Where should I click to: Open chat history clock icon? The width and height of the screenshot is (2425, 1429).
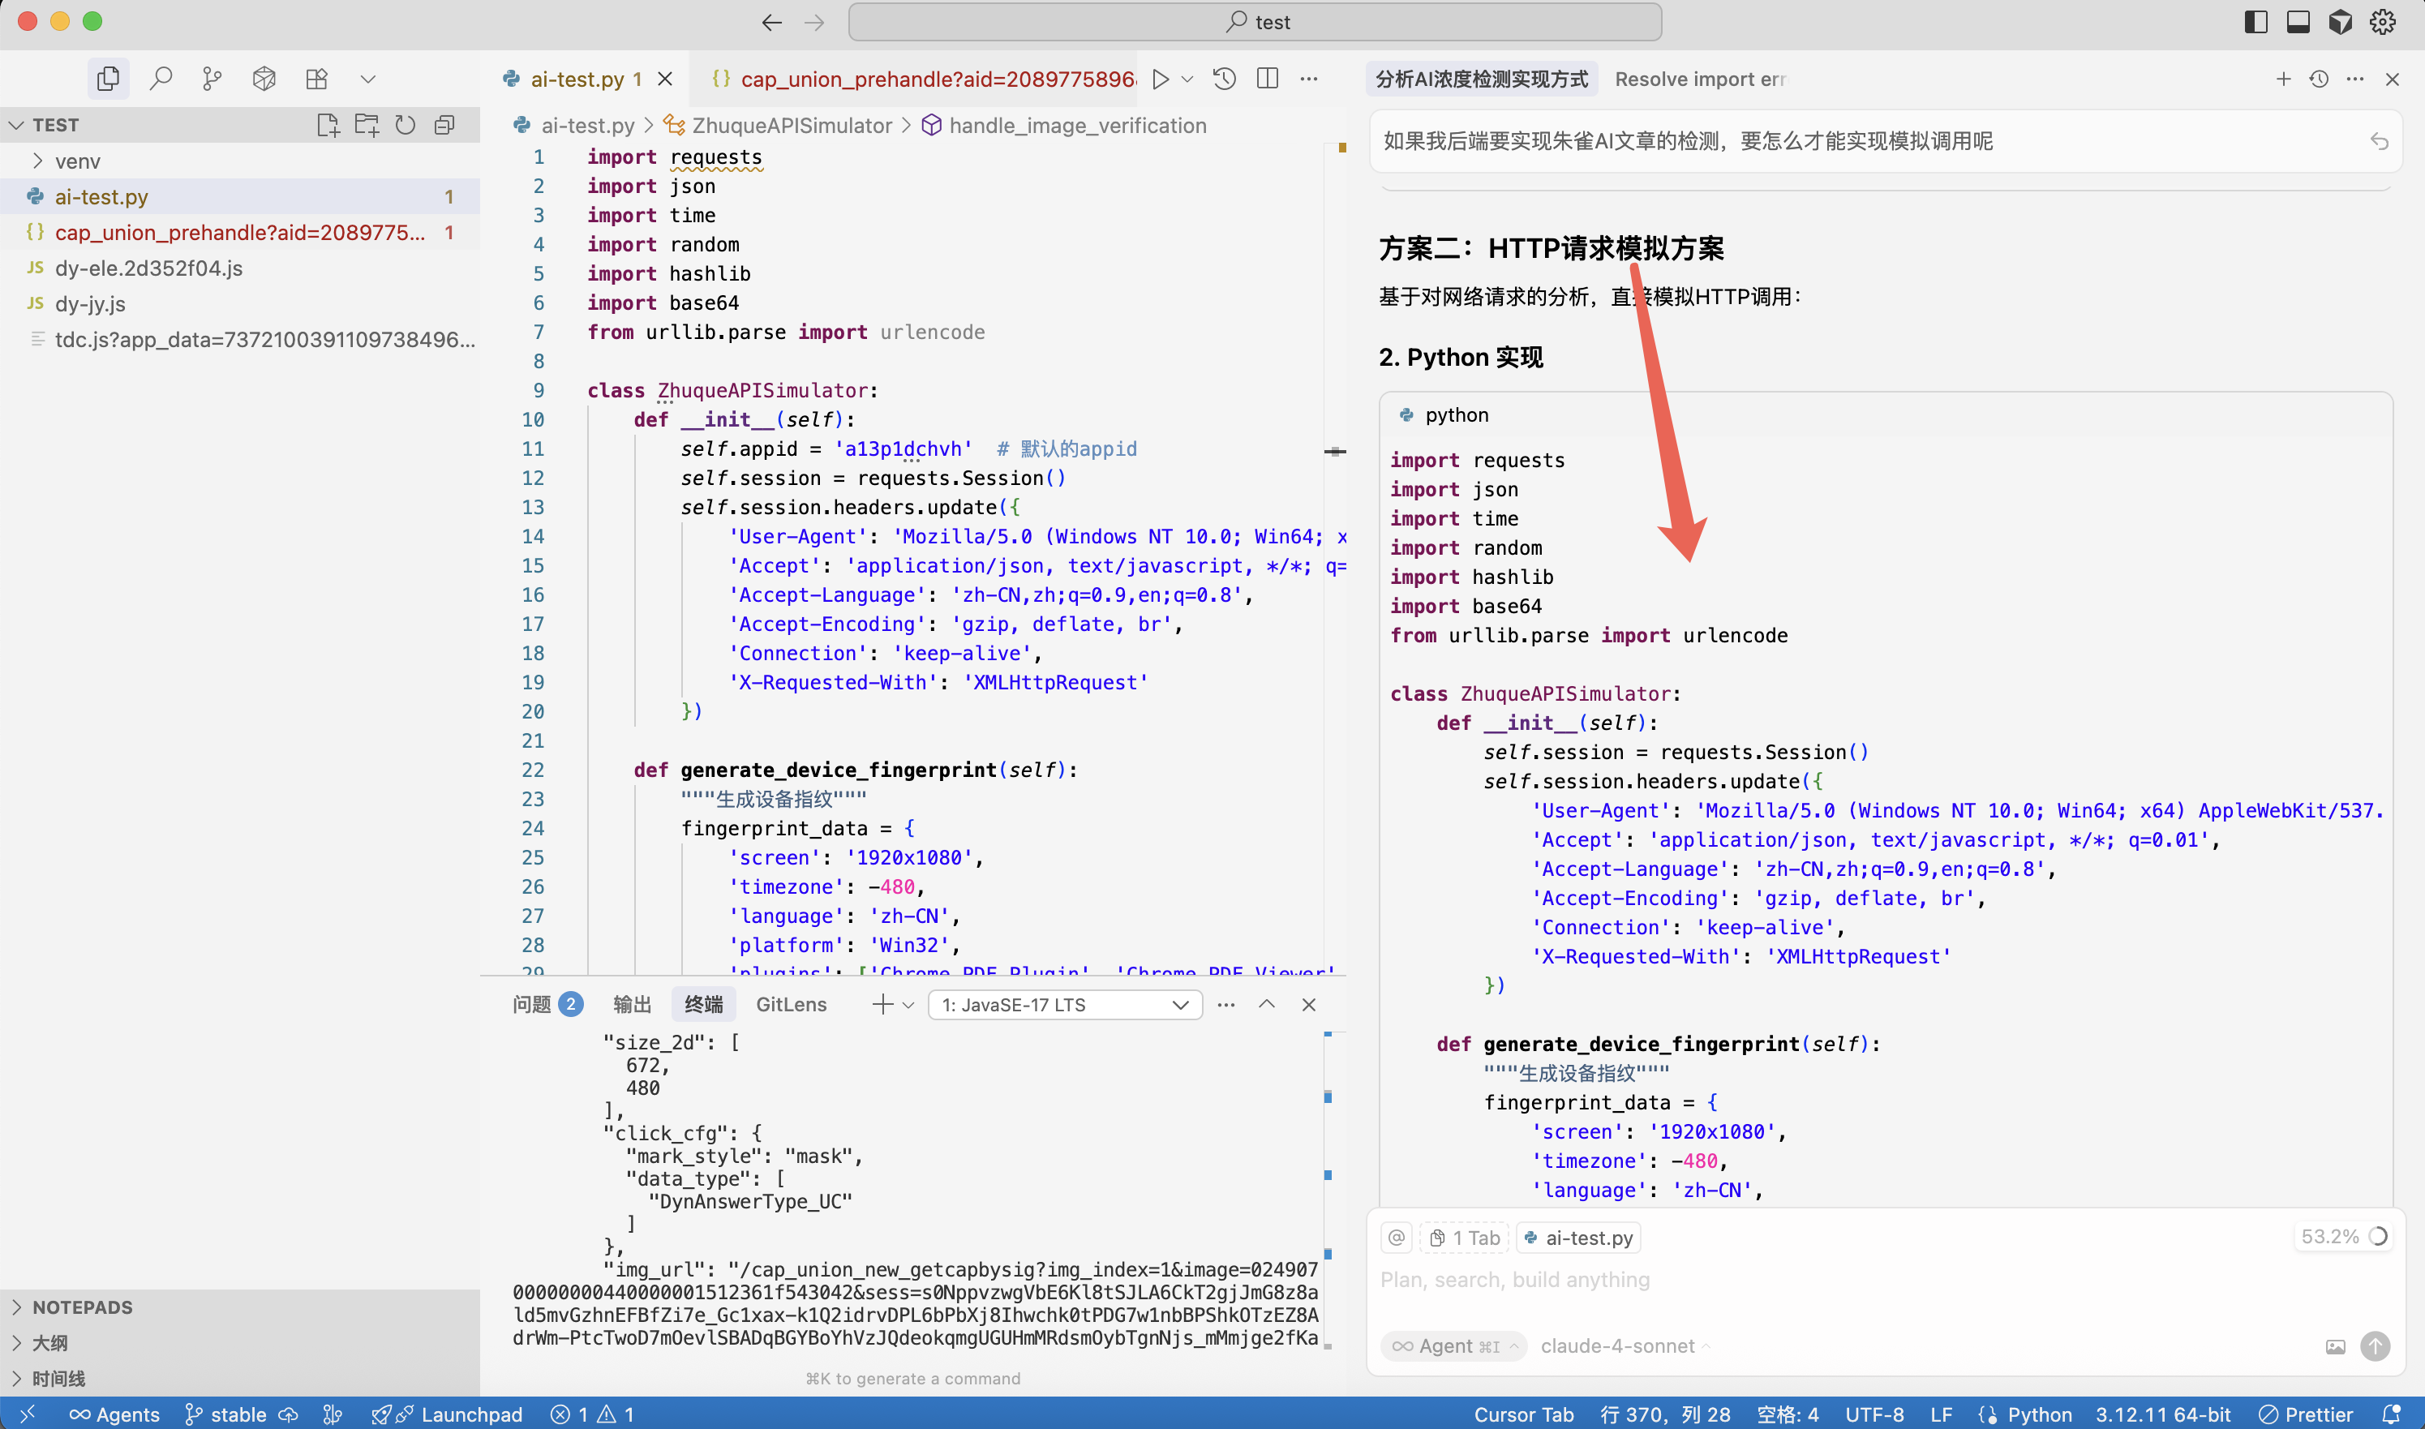(x=2319, y=79)
